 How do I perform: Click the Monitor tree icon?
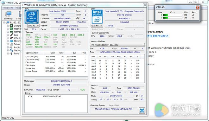tap(12, 41)
